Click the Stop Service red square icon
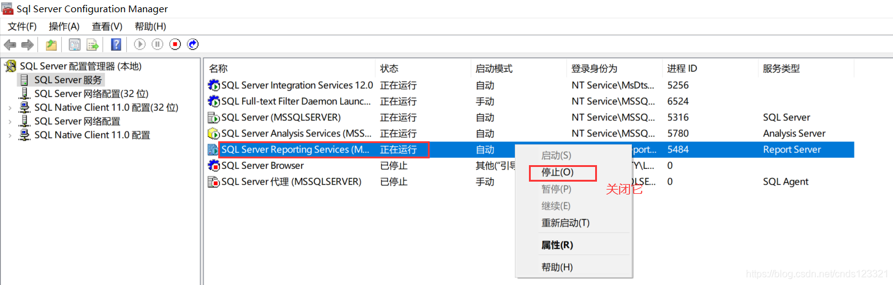 click(175, 44)
